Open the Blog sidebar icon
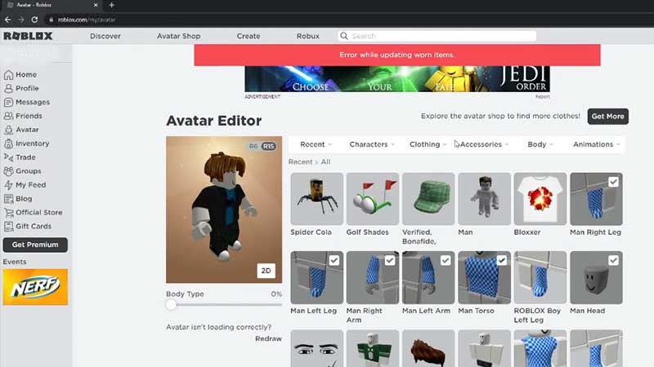Image resolution: width=654 pixels, height=367 pixels. [x=8, y=199]
